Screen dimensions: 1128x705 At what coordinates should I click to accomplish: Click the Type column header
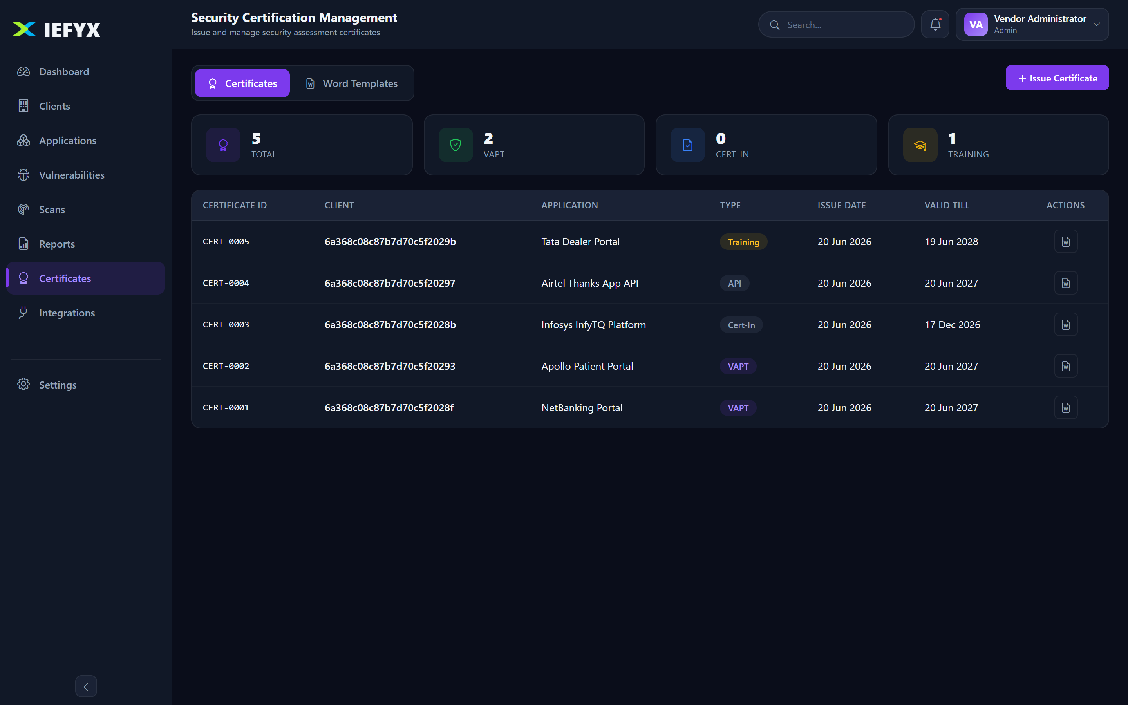730,205
